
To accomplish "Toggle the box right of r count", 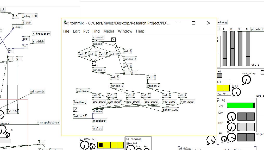I will 114,40.
